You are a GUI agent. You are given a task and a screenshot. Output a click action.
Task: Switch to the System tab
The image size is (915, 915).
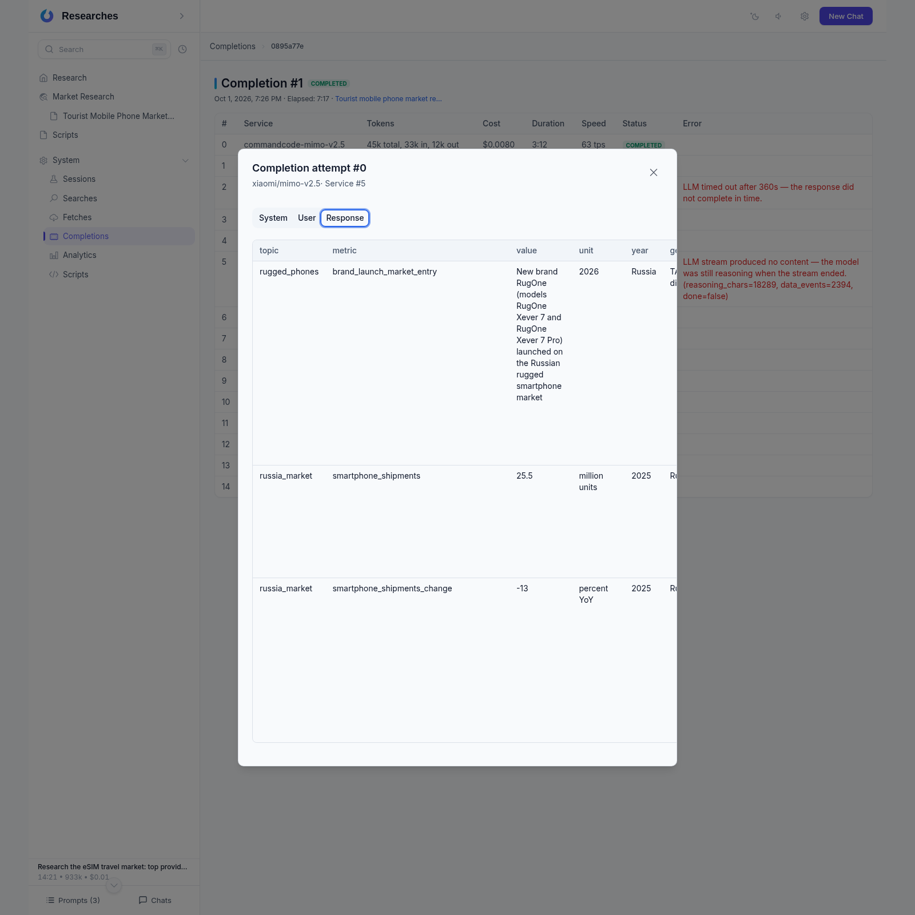[x=273, y=218]
